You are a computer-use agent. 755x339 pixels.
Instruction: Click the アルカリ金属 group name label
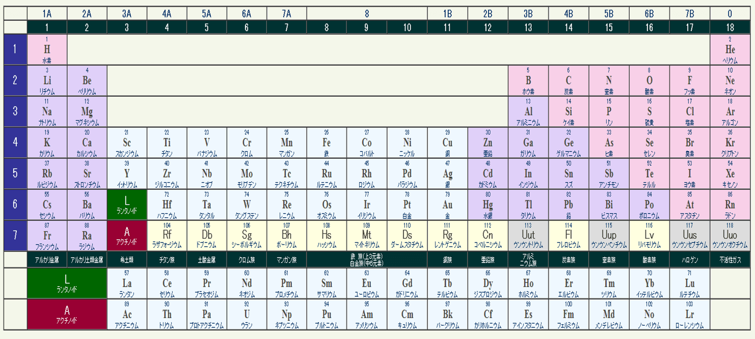pos(47,260)
